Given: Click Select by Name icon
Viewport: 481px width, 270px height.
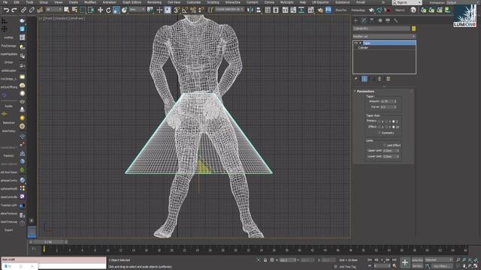Looking at the screenshot, I should tap(74, 10).
